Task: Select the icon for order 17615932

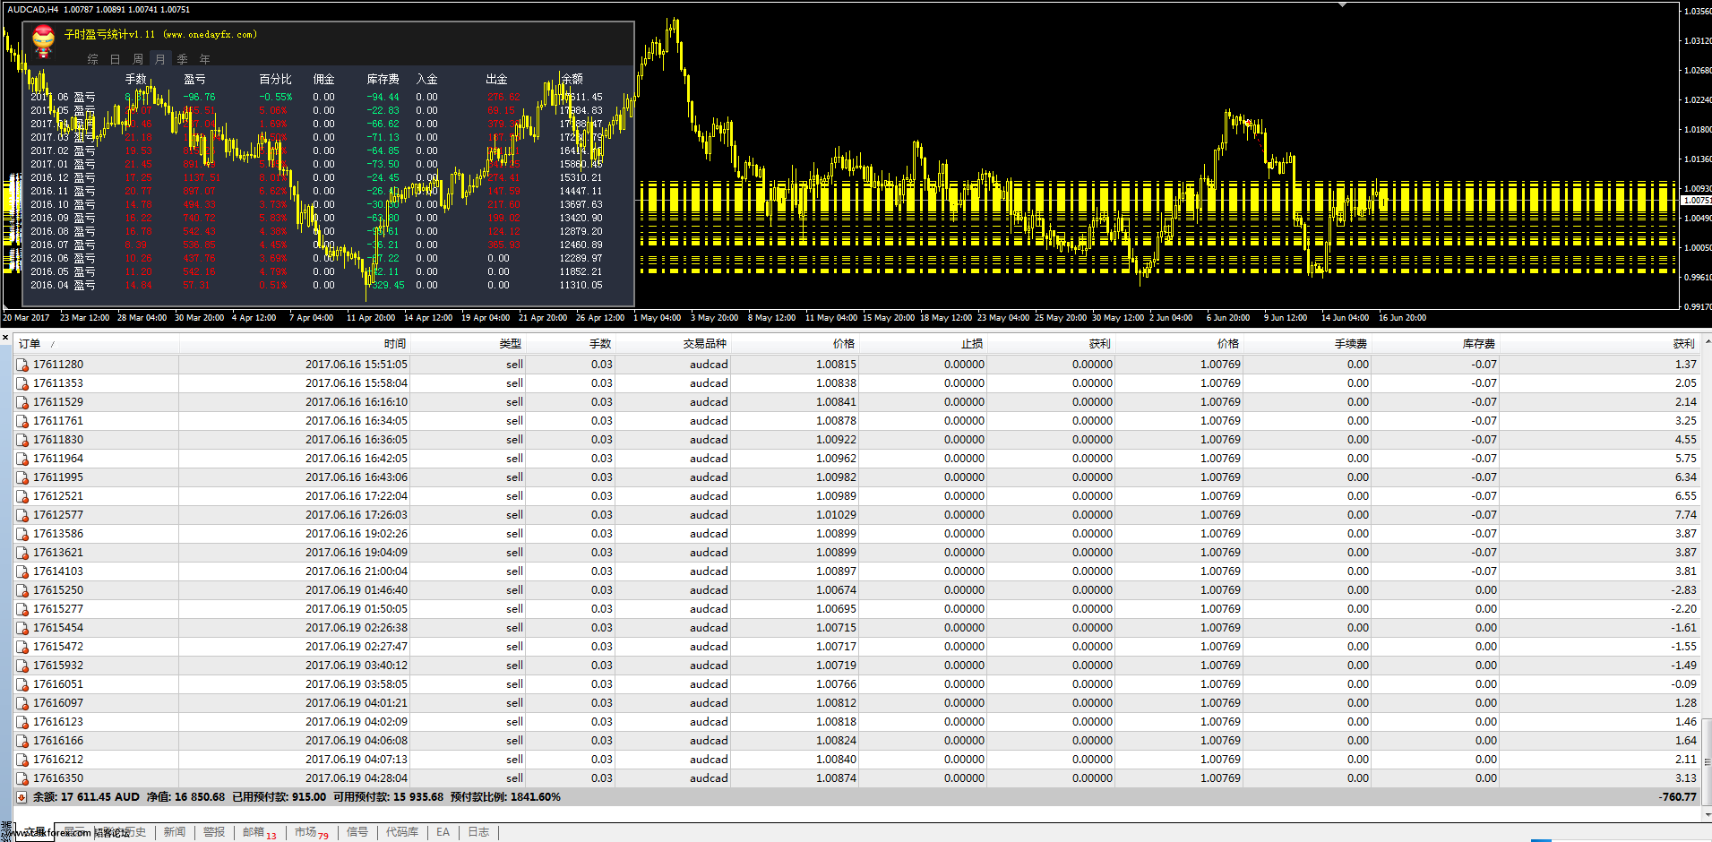Action: coord(22,666)
